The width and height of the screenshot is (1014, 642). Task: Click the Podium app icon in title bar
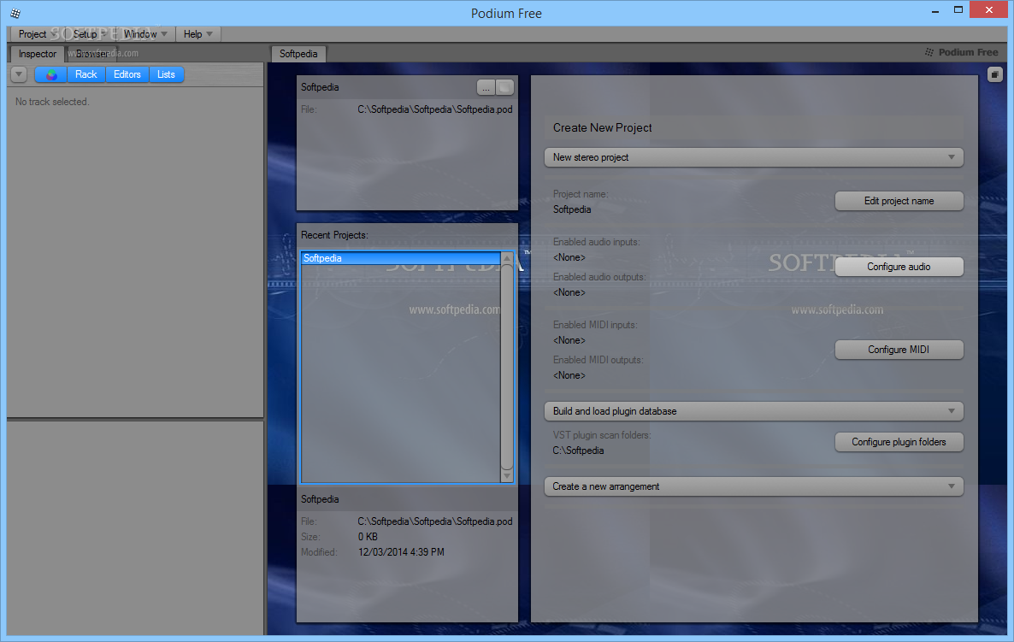(15, 13)
